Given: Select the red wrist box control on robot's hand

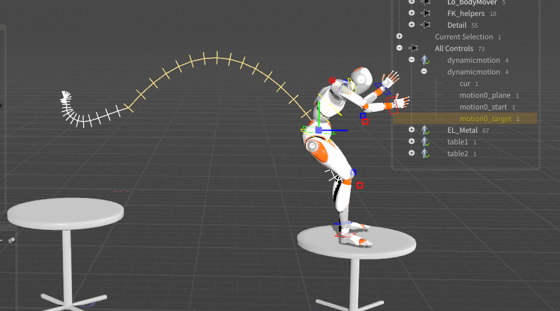Looking at the screenshot, I should (x=393, y=105).
